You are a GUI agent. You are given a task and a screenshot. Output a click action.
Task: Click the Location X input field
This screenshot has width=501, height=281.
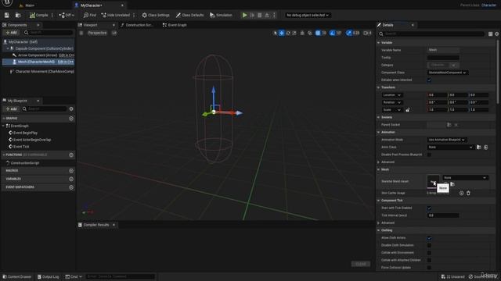pyautogui.click(x=438, y=95)
